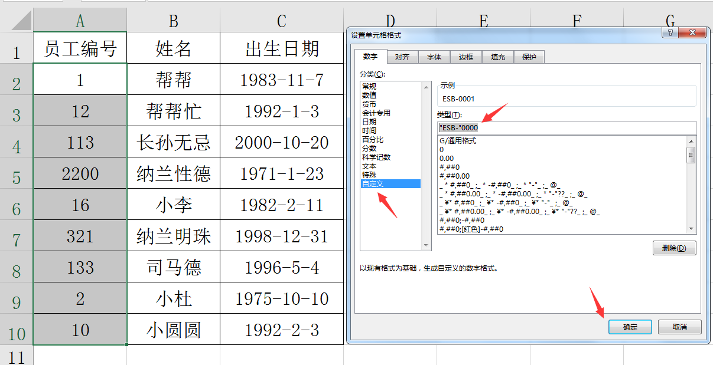Click name cell 司马德
The image size is (713, 365).
point(174,267)
